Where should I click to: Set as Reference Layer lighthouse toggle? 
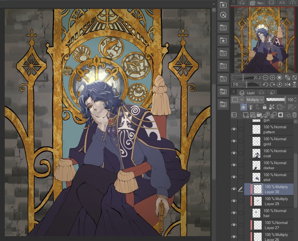click(x=251, y=107)
